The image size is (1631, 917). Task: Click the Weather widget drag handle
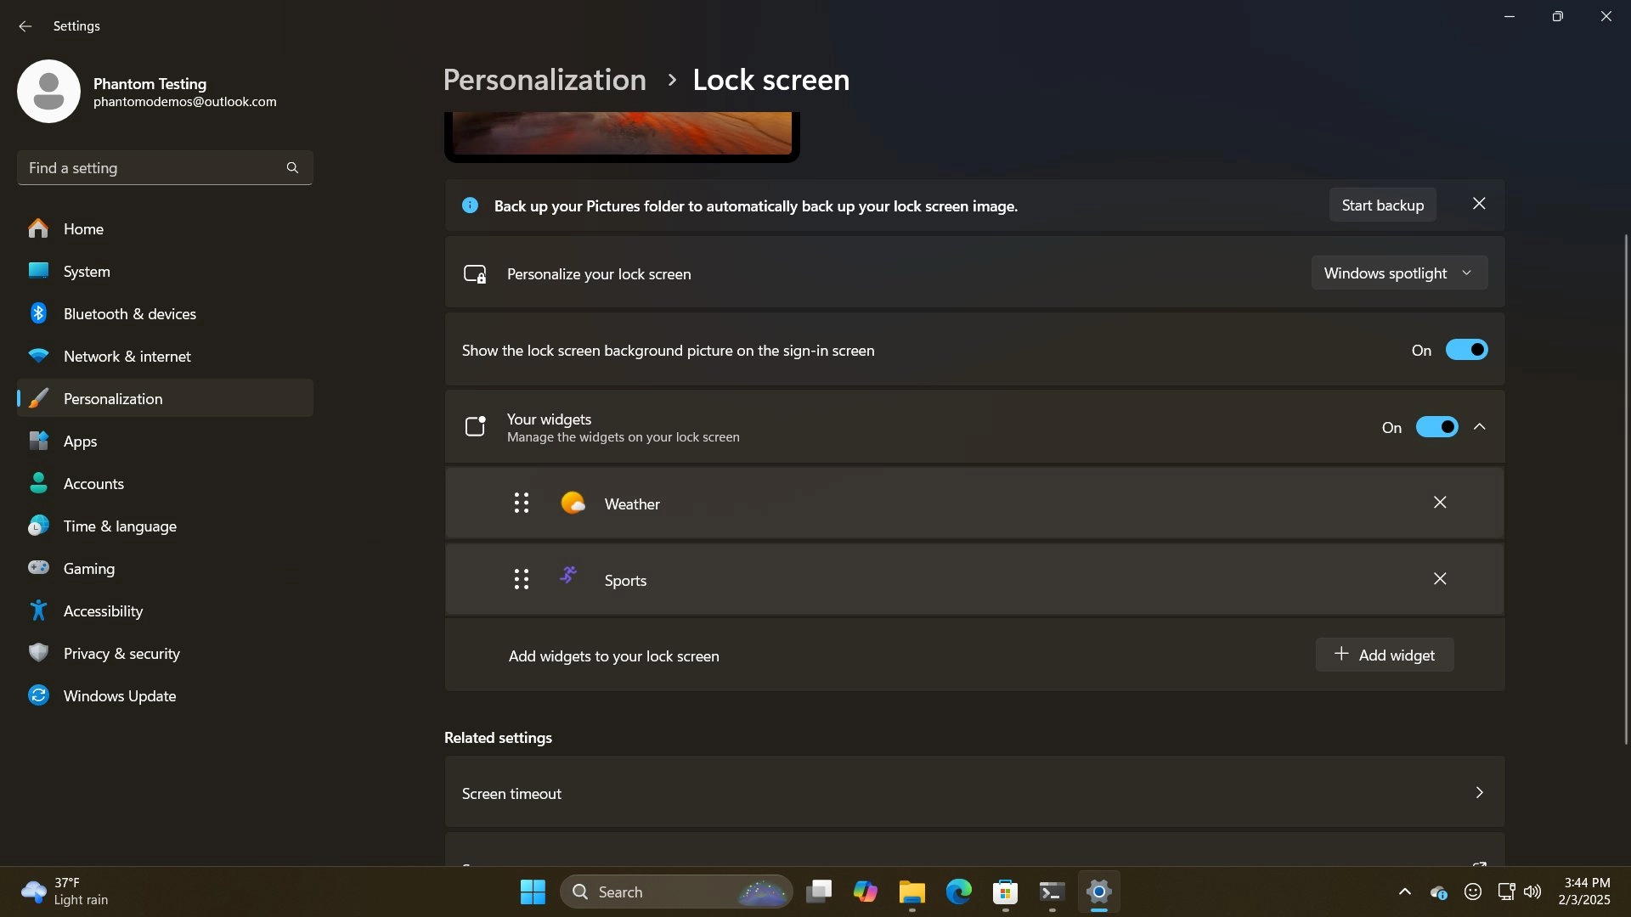[x=522, y=504]
